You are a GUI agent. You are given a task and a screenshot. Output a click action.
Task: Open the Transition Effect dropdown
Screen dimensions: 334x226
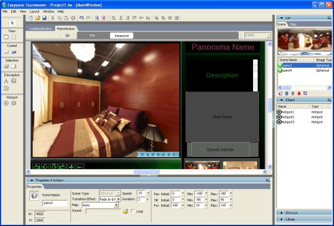coord(118,199)
